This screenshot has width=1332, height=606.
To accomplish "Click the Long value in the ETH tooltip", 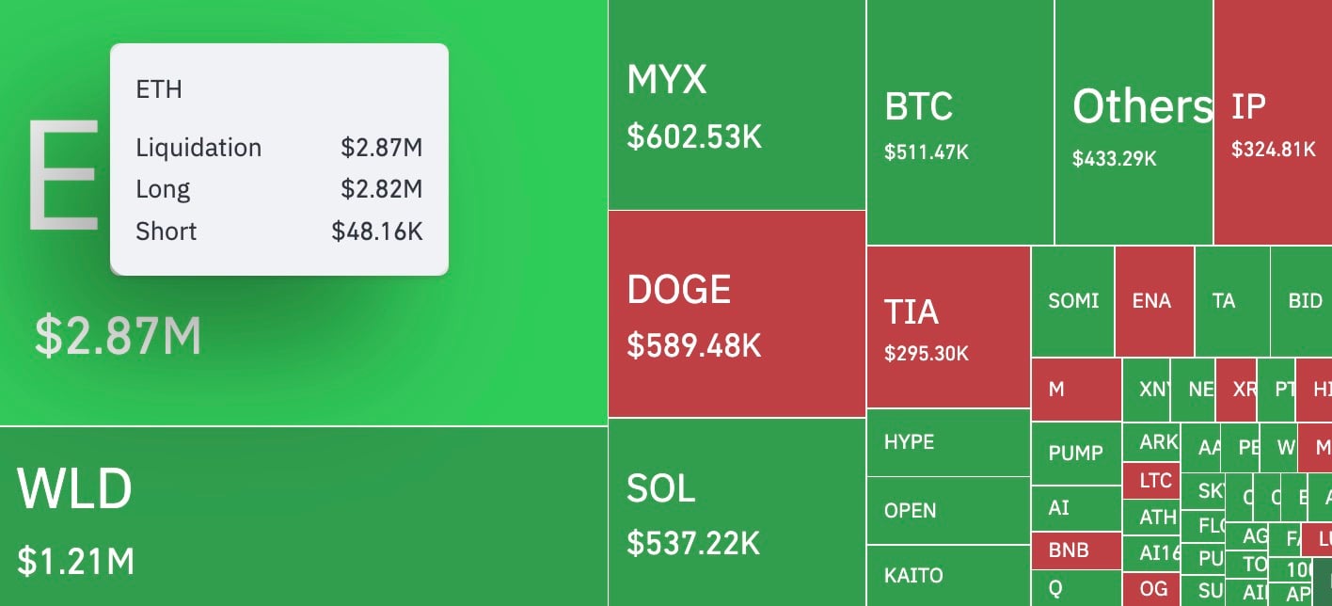I will 383,188.
